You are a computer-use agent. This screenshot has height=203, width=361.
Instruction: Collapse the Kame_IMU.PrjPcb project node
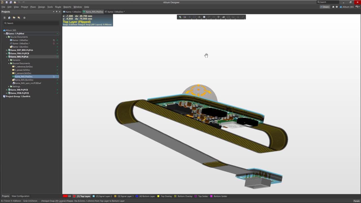(x=6, y=57)
